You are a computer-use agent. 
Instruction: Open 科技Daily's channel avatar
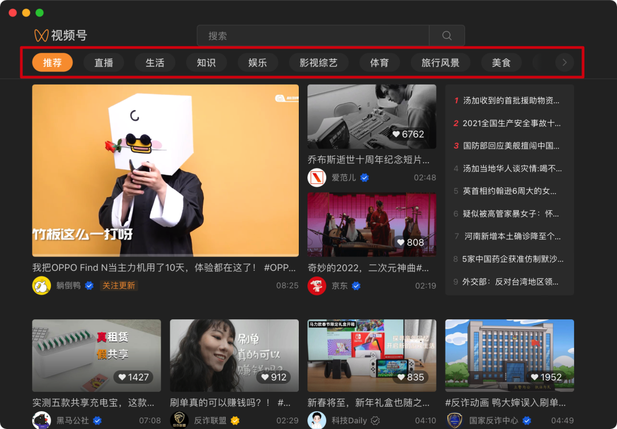[317, 419]
